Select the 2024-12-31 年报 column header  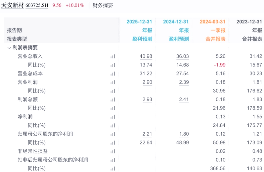point(176,22)
